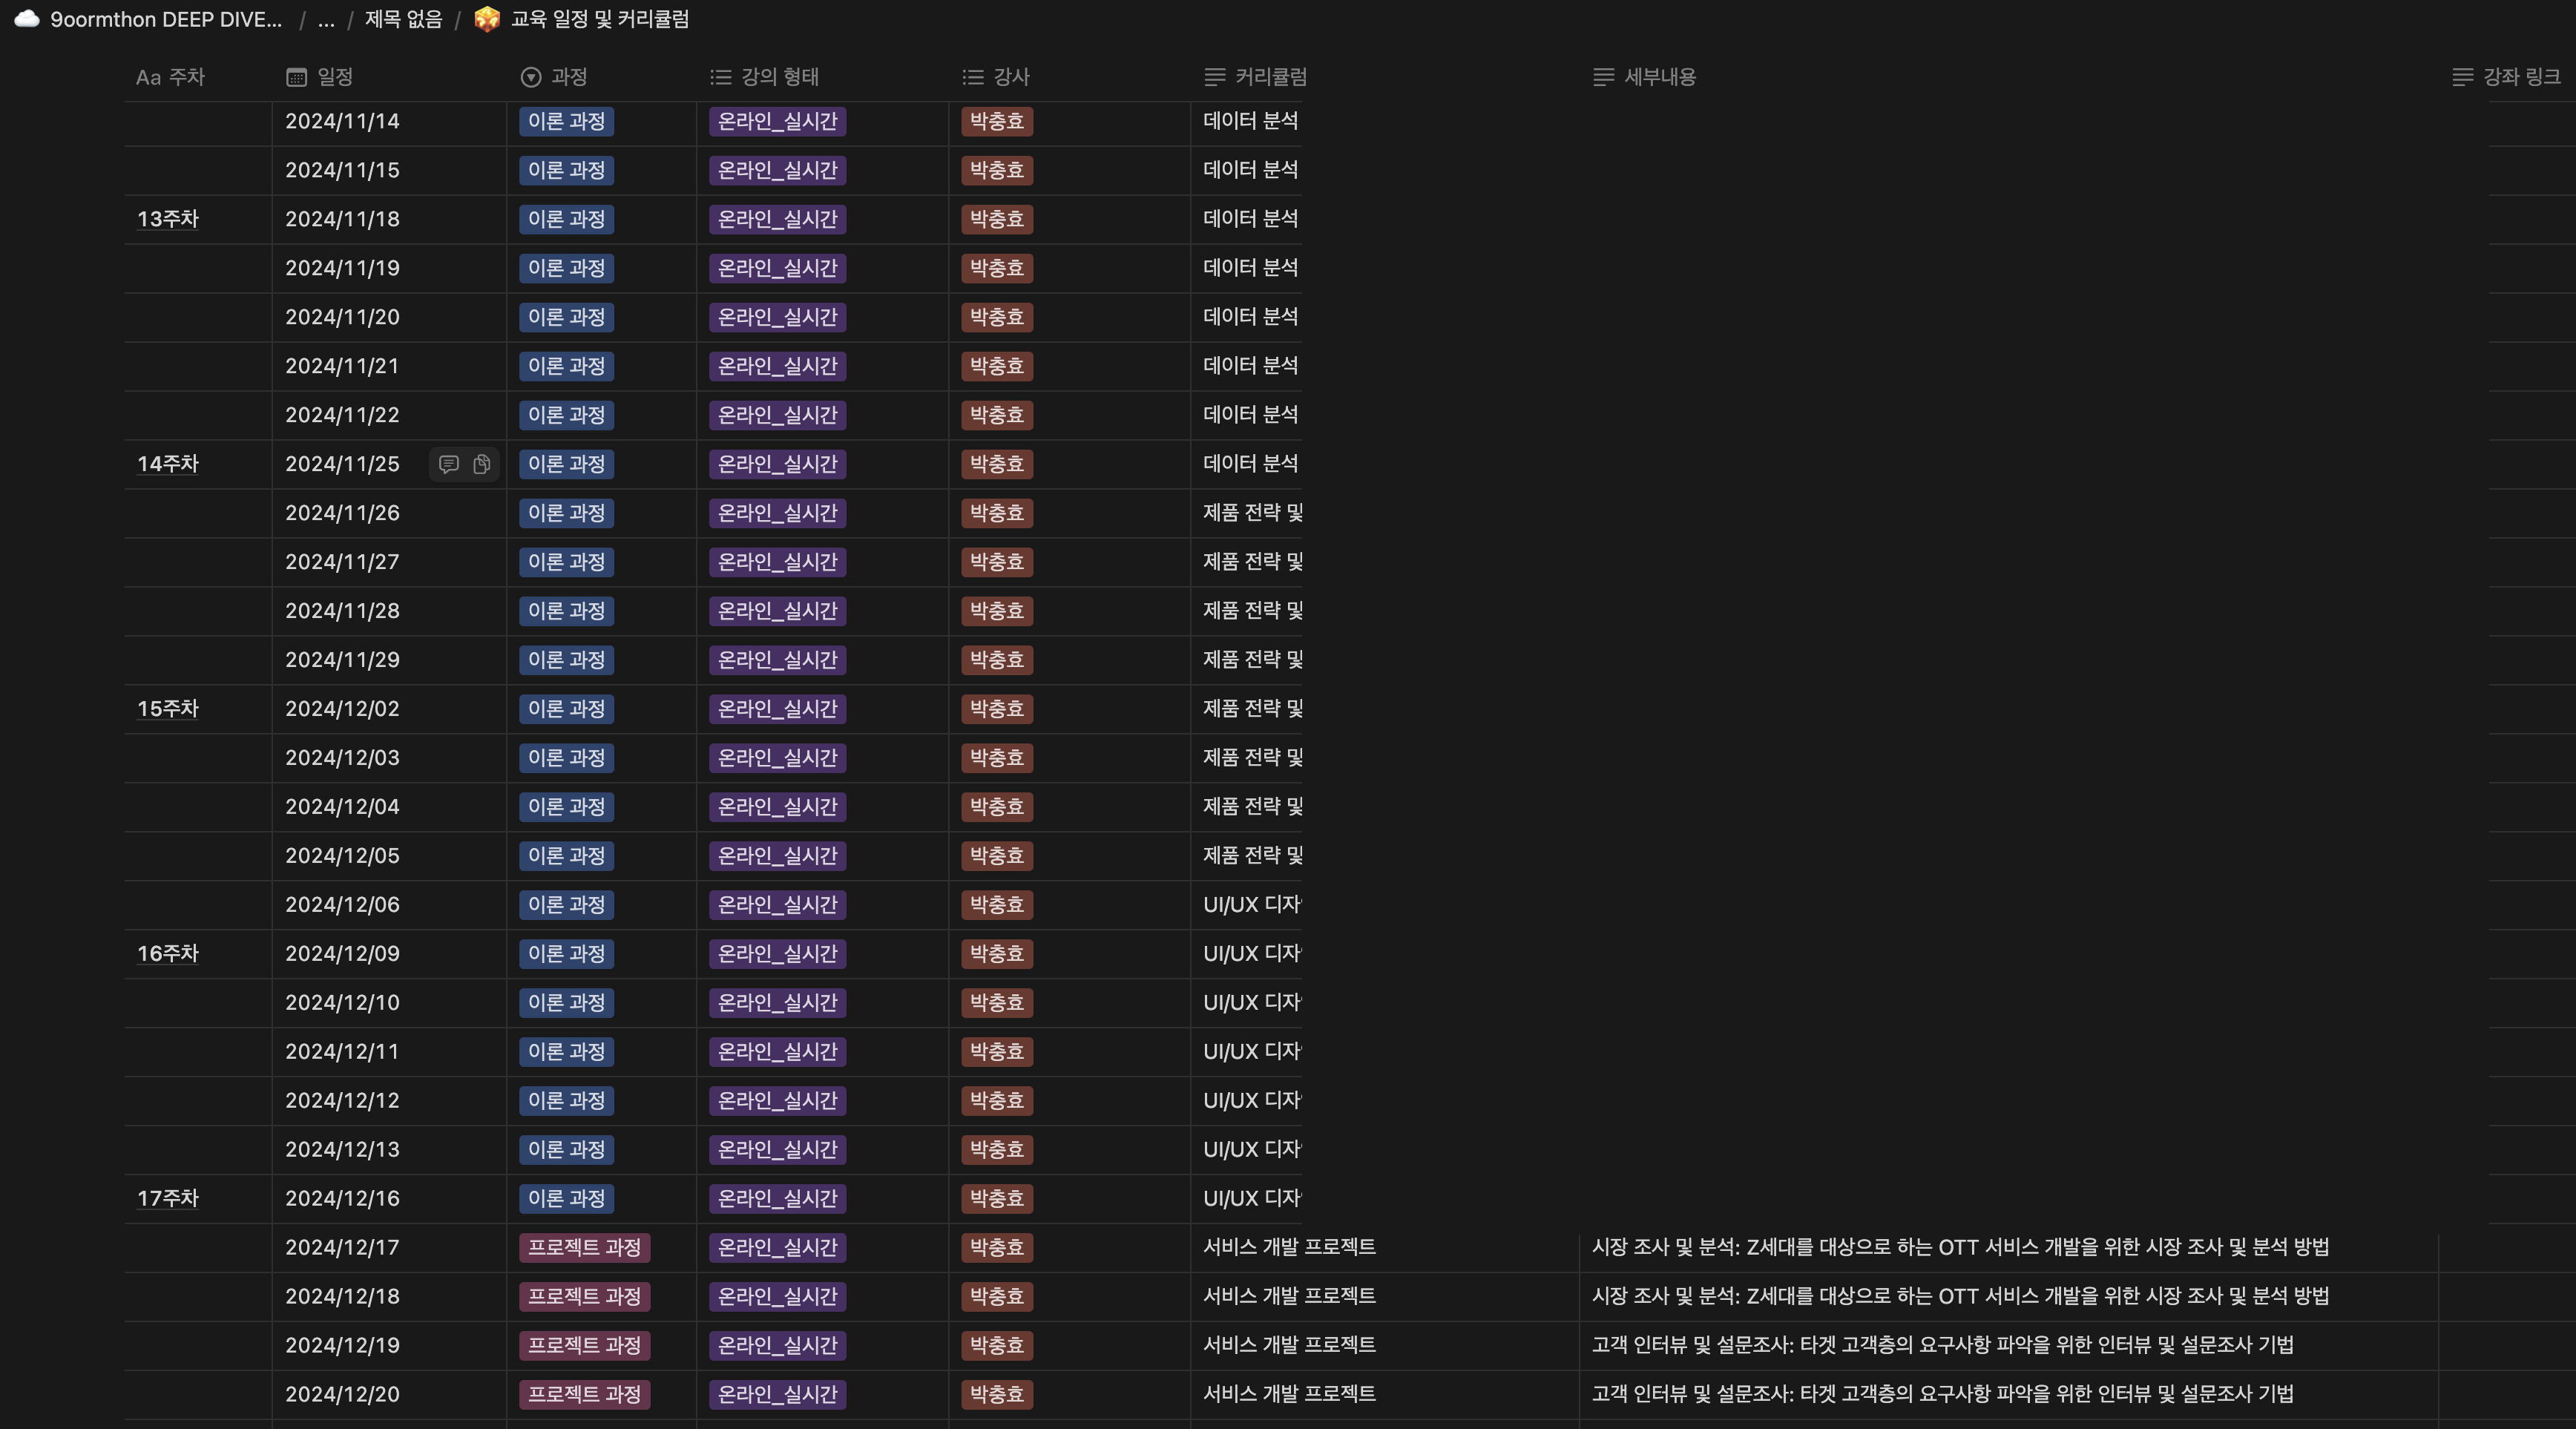
Task: Open the 세부내용 column header menu
Action: pos(1645,77)
